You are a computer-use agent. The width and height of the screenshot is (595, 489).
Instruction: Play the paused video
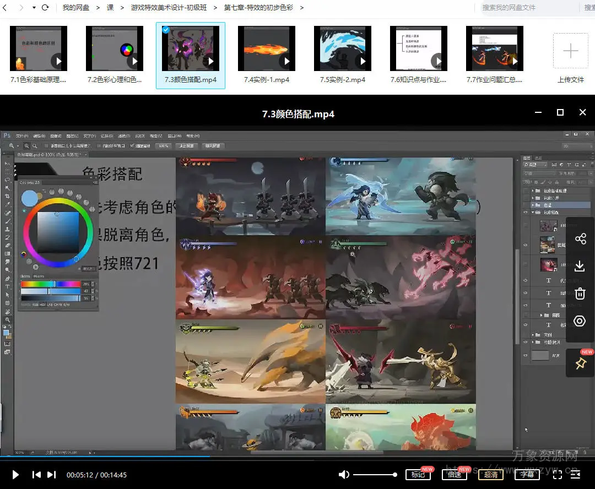click(x=15, y=474)
